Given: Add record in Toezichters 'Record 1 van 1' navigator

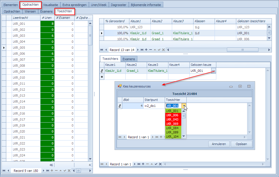Looking at the screenshot, I should tap(143, 164).
